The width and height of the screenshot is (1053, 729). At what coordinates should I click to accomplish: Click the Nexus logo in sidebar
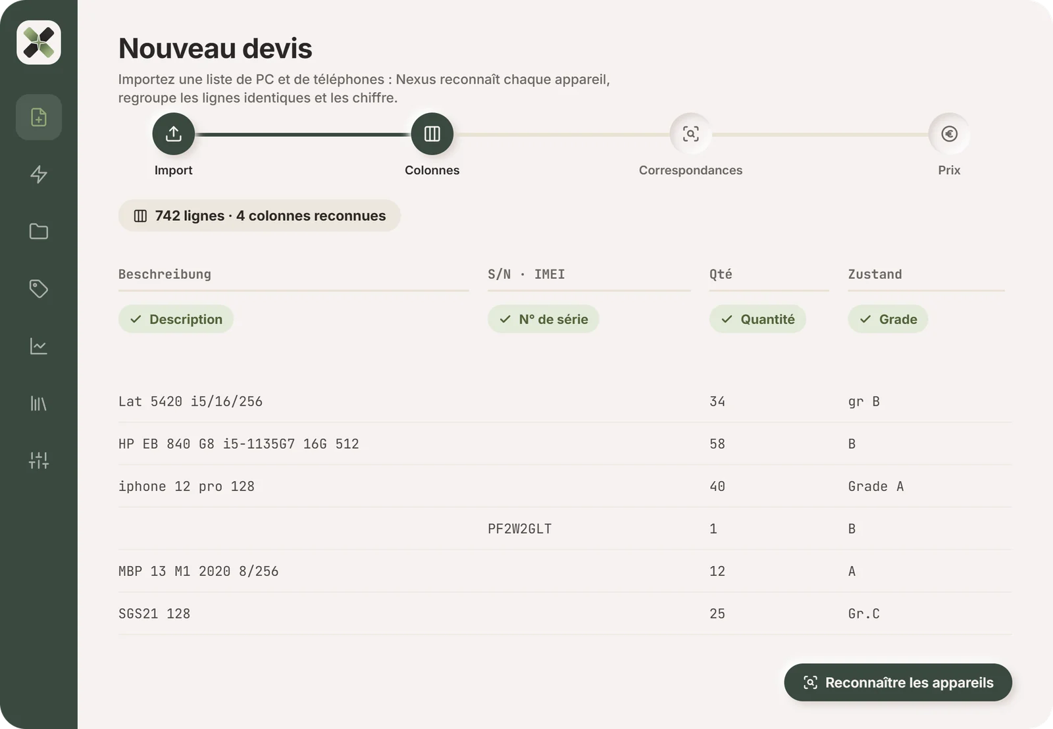(39, 43)
